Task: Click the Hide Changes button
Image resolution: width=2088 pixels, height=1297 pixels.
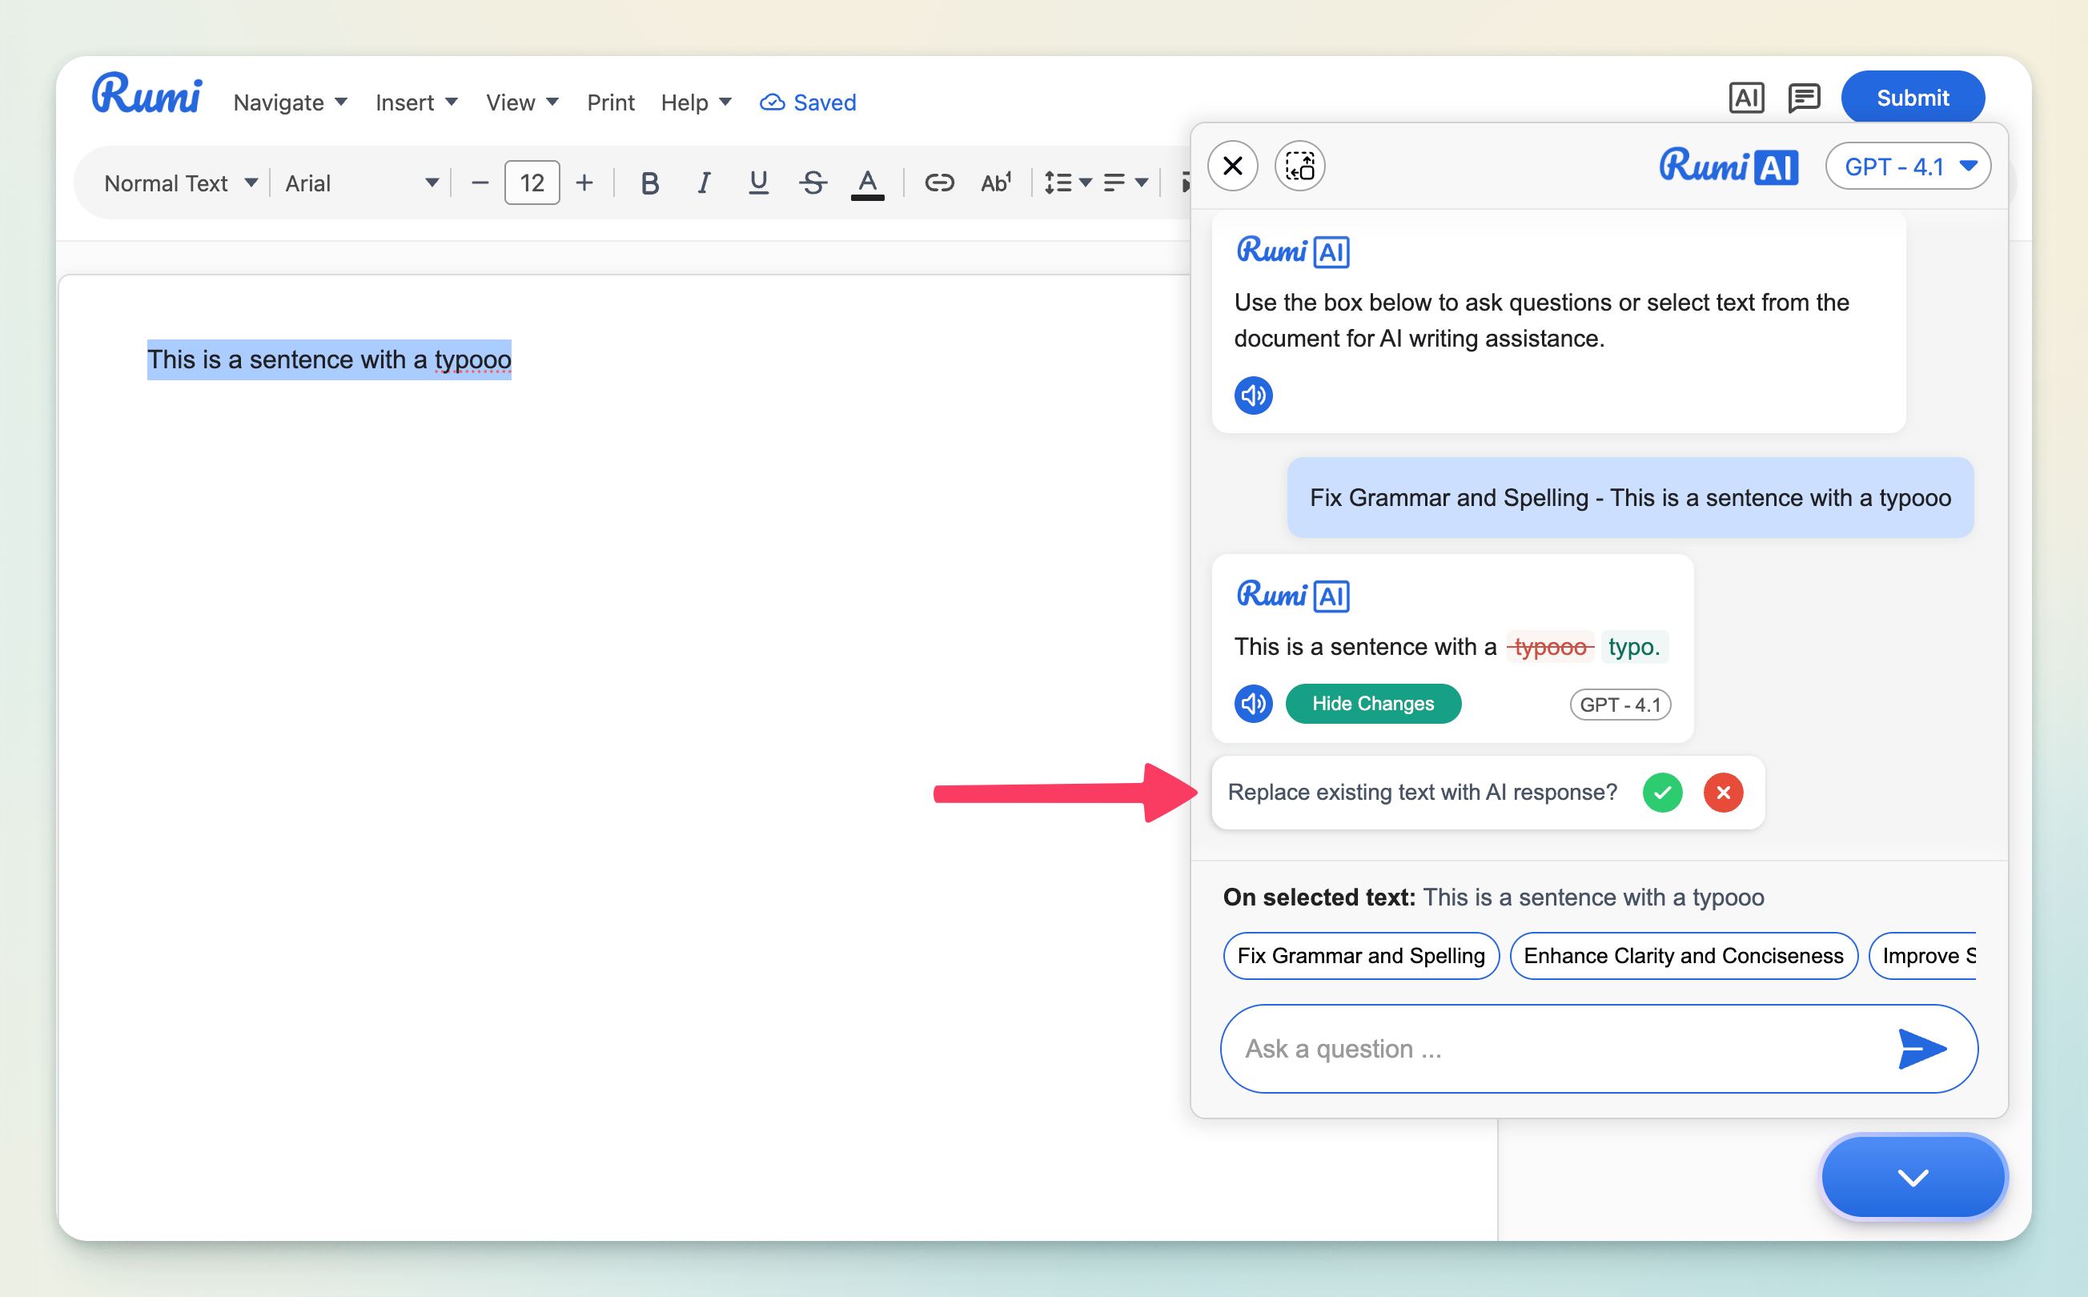Action: pos(1372,705)
